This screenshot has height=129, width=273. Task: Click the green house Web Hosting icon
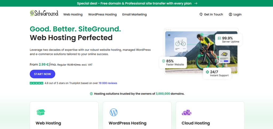(x=41, y=112)
